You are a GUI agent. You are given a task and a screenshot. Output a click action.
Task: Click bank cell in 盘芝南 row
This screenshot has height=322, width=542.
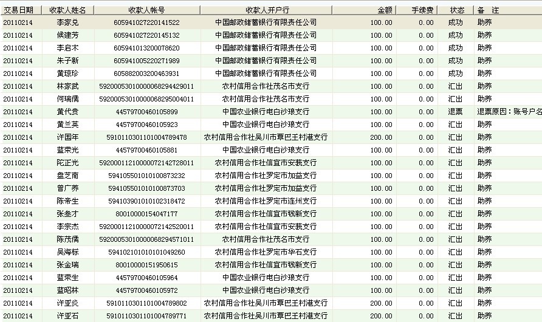coord(266,176)
